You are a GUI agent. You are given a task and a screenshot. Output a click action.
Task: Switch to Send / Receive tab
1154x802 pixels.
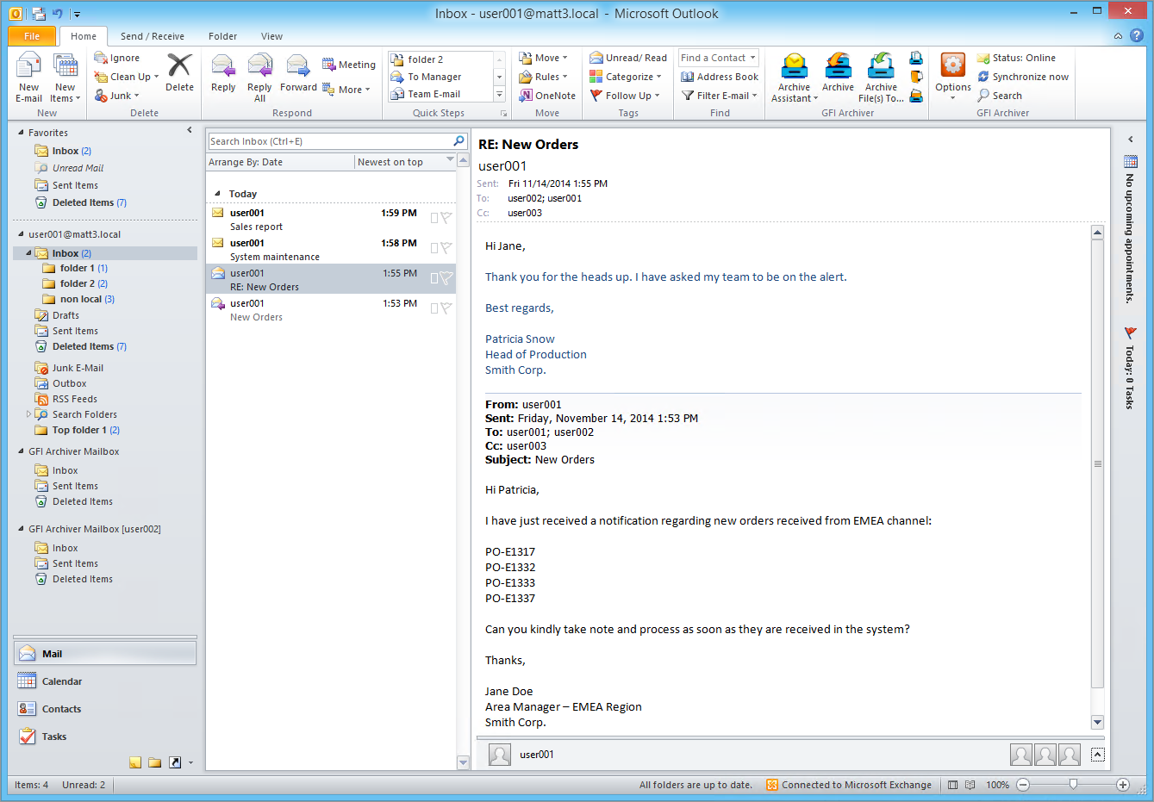(153, 36)
